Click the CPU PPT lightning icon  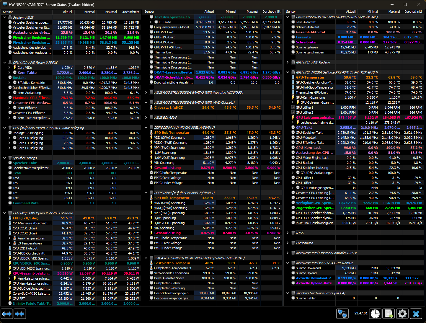pyautogui.click(x=10, y=298)
